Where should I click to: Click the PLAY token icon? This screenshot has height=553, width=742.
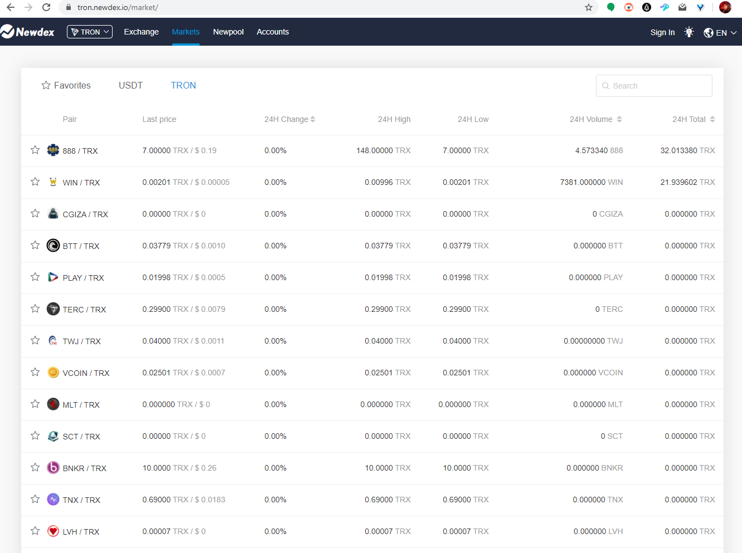click(x=53, y=277)
